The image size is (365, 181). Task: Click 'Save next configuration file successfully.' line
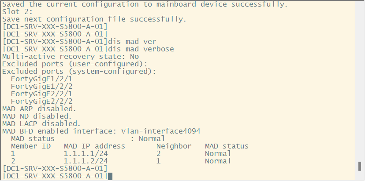[x=95, y=19]
